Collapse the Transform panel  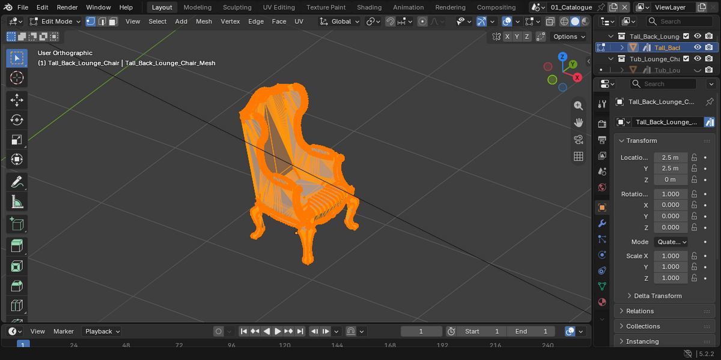[641, 140]
